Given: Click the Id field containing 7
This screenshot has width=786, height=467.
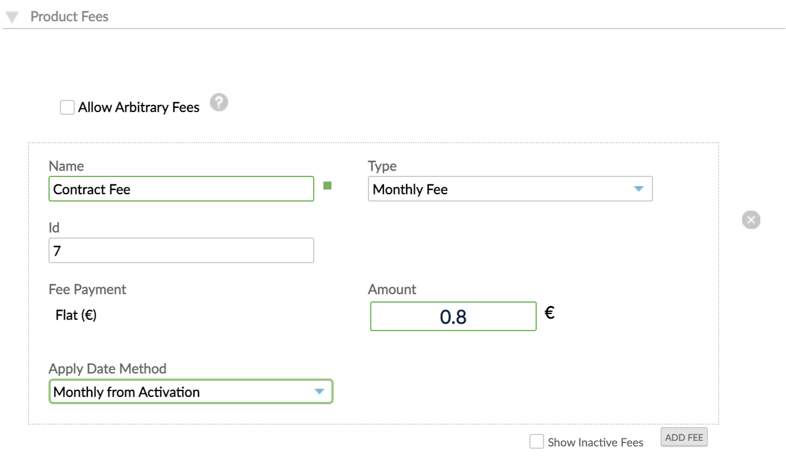Looking at the screenshot, I should click(181, 250).
